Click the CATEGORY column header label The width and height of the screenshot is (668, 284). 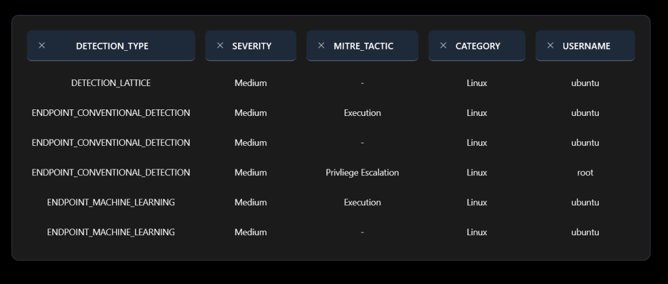pyautogui.click(x=478, y=46)
